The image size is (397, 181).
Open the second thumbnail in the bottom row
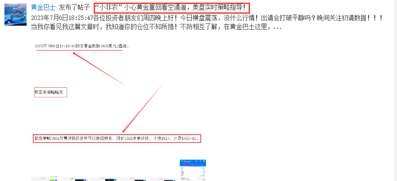click(74, 179)
